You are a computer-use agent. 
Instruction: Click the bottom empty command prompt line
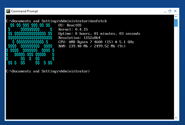click(48, 71)
